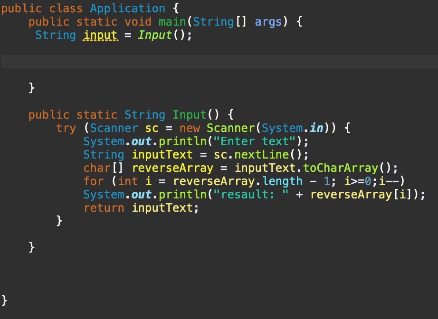Click 'int' keyword in for loop
The image size is (438, 319).
[128, 181]
